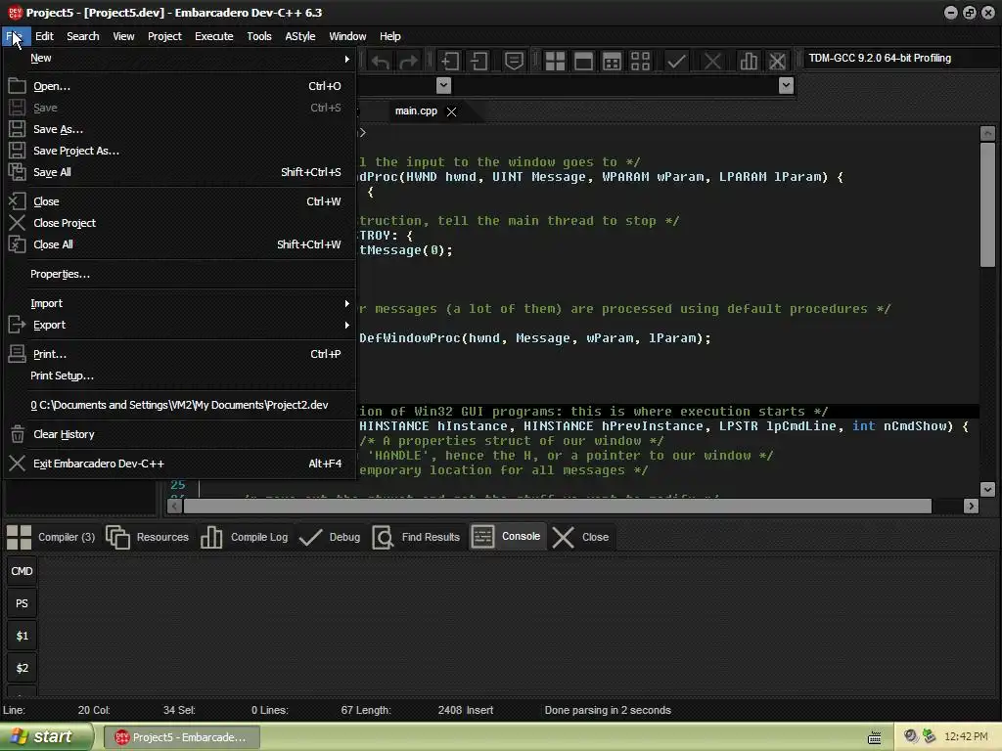Click the Compile and Run toolbar icon

613,62
